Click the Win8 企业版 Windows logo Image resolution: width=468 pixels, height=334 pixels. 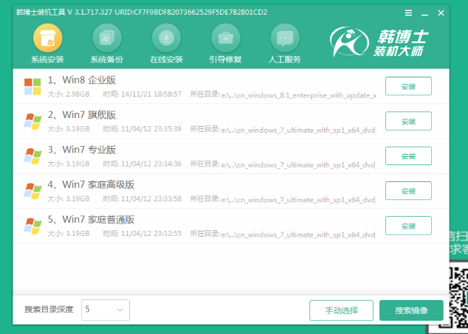point(32,86)
